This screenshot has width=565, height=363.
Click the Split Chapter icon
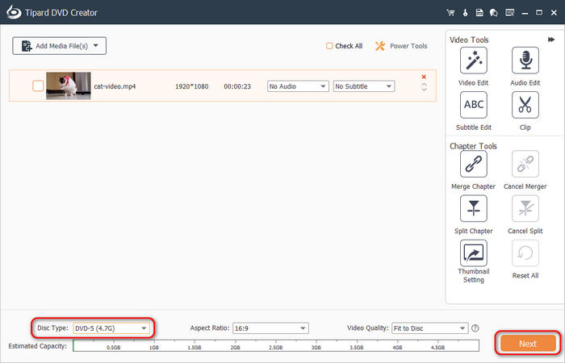472,209
